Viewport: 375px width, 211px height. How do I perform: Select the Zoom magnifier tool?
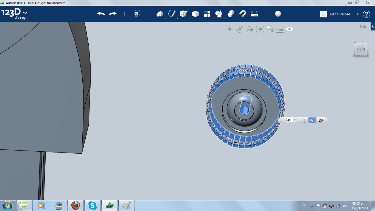coord(250,29)
